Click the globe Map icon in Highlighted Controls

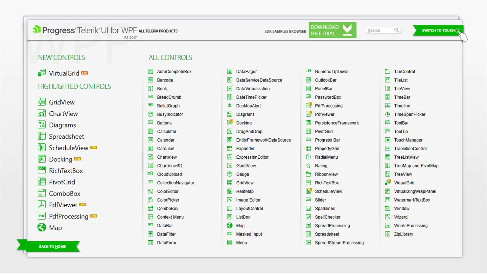coord(42,227)
